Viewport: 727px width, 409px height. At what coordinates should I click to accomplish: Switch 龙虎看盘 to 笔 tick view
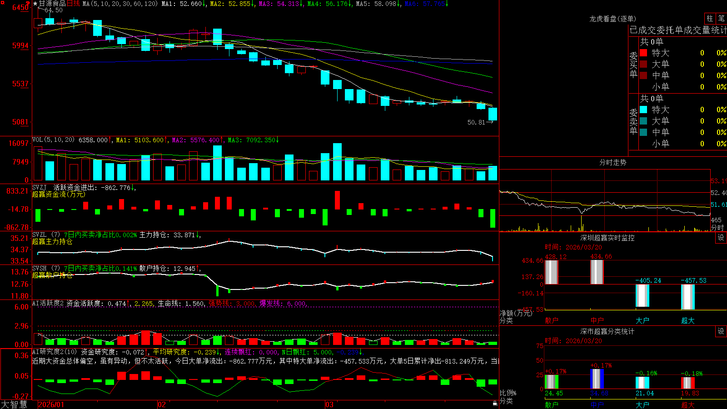722,18
